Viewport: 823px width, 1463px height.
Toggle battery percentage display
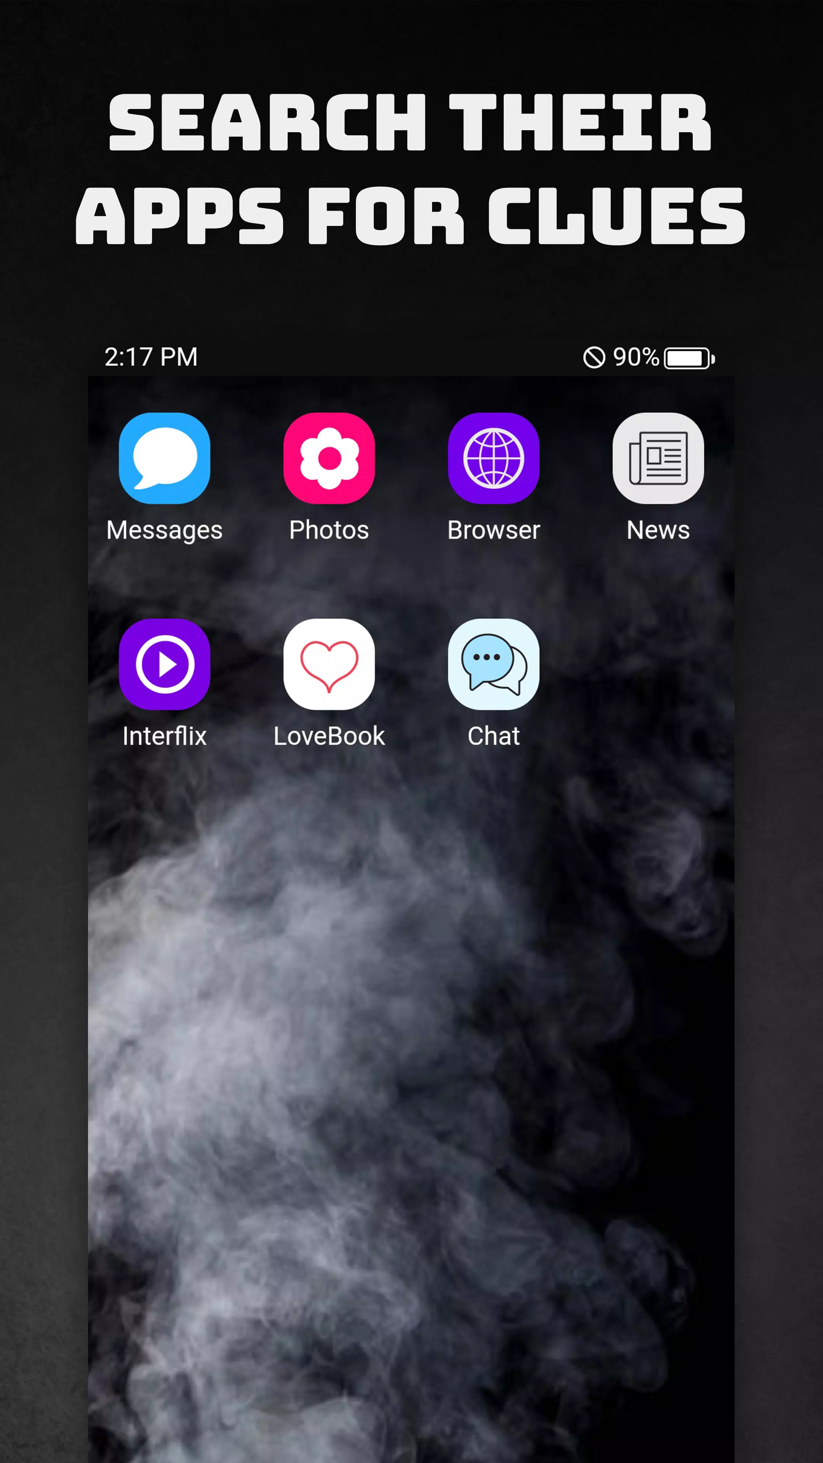[x=634, y=357]
